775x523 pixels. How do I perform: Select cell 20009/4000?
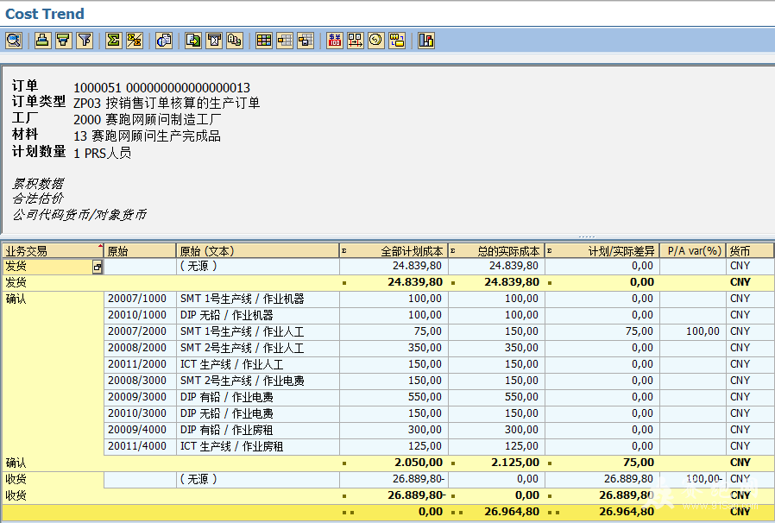[140, 429]
